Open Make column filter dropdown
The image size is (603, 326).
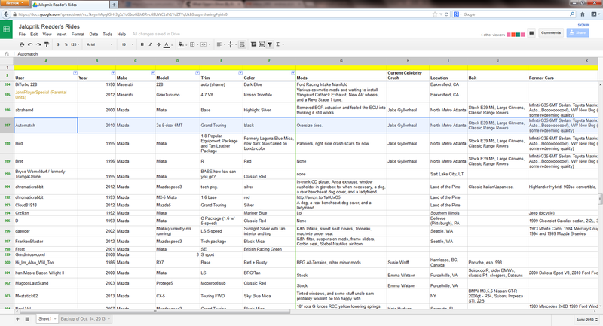(x=153, y=72)
